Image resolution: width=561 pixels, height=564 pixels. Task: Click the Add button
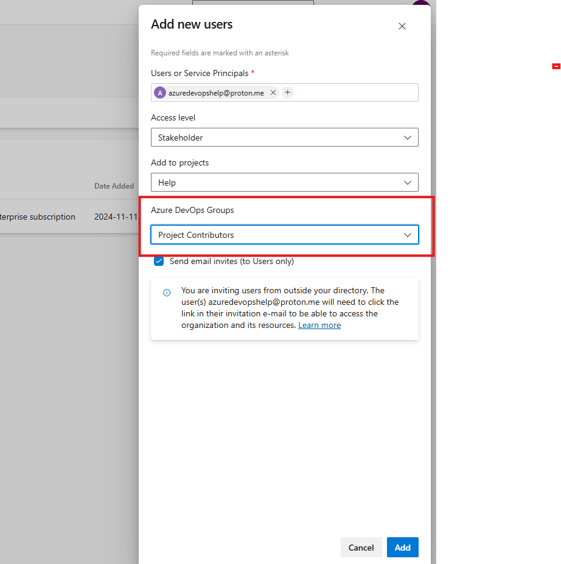point(402,548)
